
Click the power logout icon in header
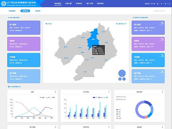[169, 4]
